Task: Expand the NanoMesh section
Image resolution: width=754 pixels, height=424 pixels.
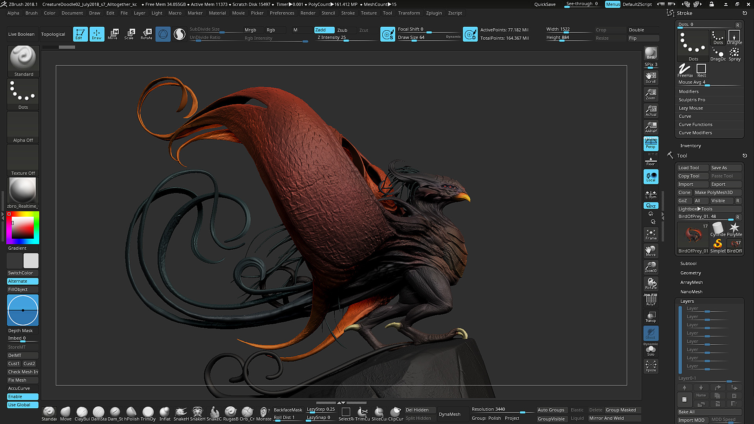Action: pos(691,292)
